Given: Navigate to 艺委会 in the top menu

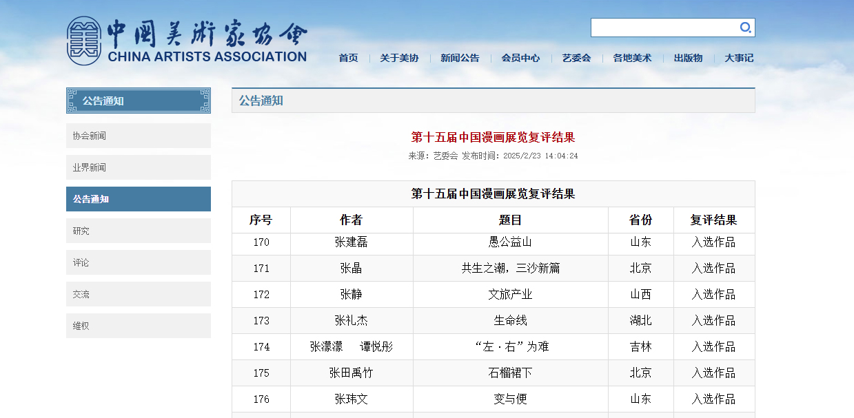Looking at the screenshot, I should tap(576, 58).
